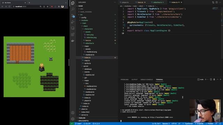Open the Search view in activity bar

point(73,9)
